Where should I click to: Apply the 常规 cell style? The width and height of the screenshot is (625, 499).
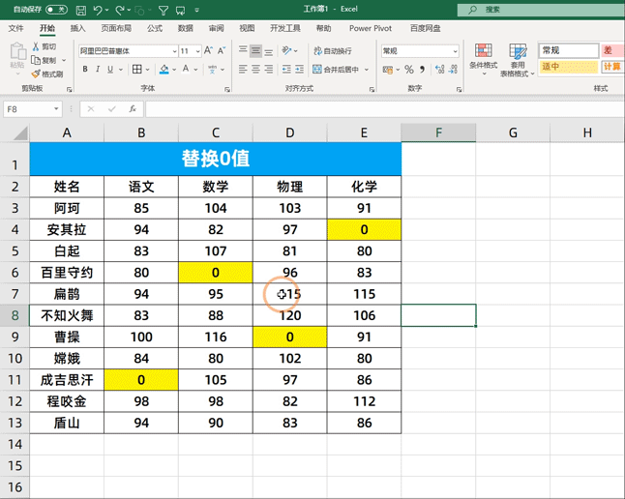(x=568, y=50)
